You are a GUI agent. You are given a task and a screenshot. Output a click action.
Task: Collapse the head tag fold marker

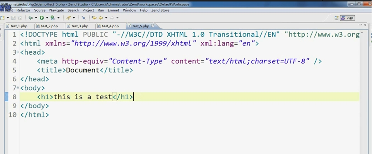(18, 52)
